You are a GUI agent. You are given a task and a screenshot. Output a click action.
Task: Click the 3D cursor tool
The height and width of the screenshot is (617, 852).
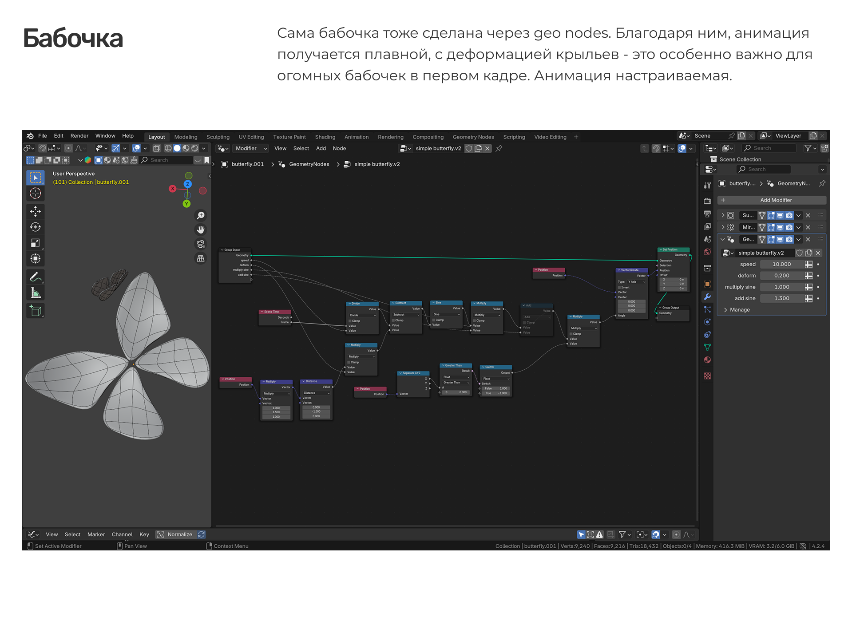pos(36,194)
